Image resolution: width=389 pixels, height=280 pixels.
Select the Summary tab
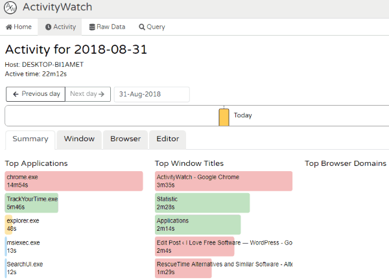(30, 139)
